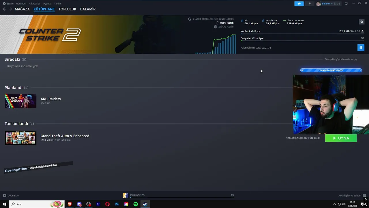Screen dimensions: 369x208
Task: Click the Veriler İndiriliyor progress bar
Action: coord(302,34)
